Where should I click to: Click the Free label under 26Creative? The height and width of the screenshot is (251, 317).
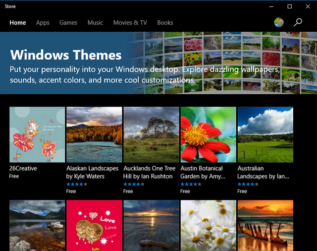(x=14, y=176)
